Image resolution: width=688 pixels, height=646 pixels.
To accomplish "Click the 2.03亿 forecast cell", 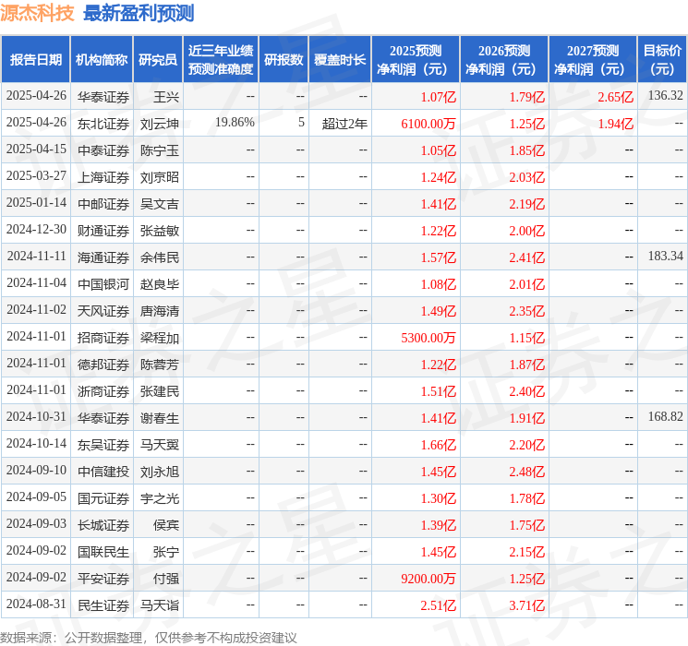I will tap(526, 177).
